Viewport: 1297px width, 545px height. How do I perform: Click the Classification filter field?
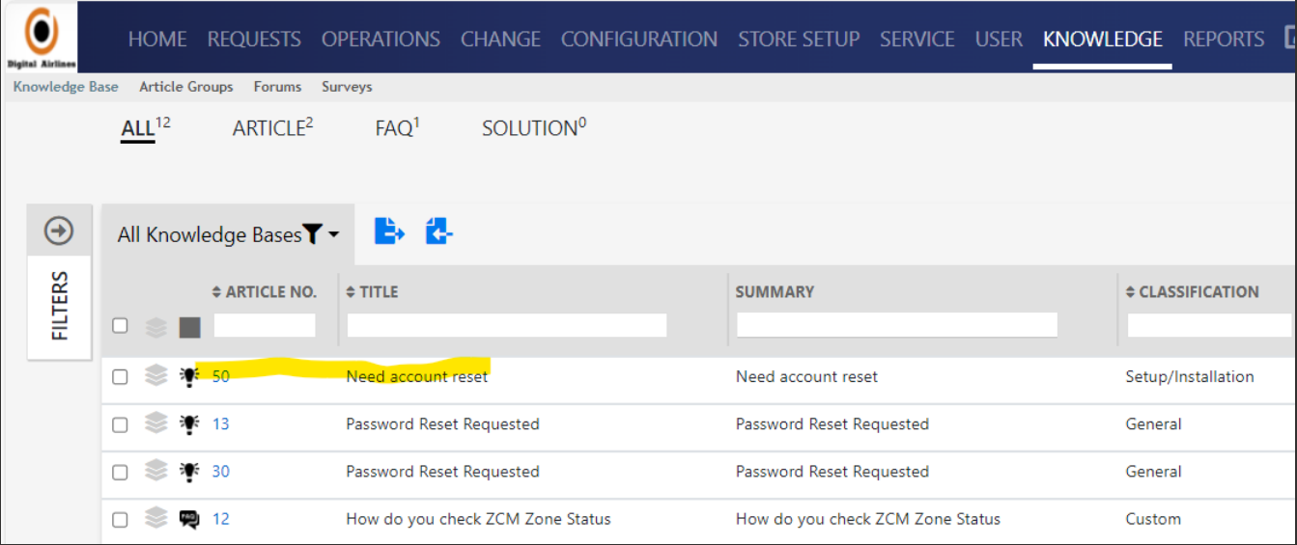click(1209, 325)
